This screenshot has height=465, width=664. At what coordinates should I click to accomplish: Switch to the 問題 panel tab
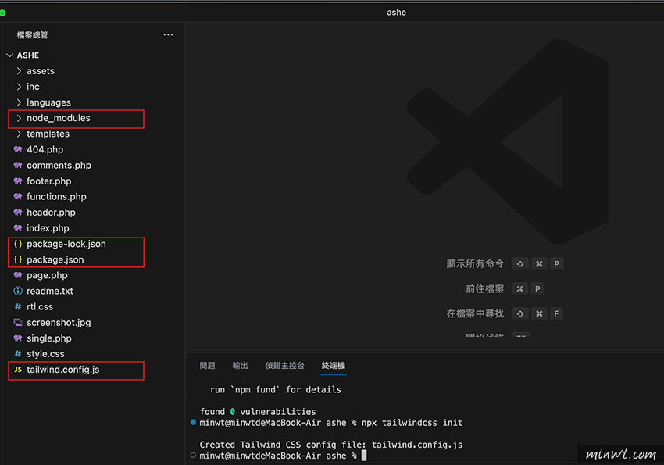[x=208, y=366]
